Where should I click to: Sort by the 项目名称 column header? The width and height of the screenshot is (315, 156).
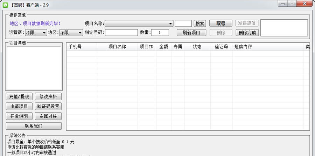pos(117,47)
